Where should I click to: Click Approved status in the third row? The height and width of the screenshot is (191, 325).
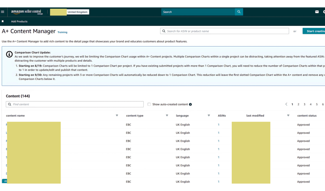303,141
